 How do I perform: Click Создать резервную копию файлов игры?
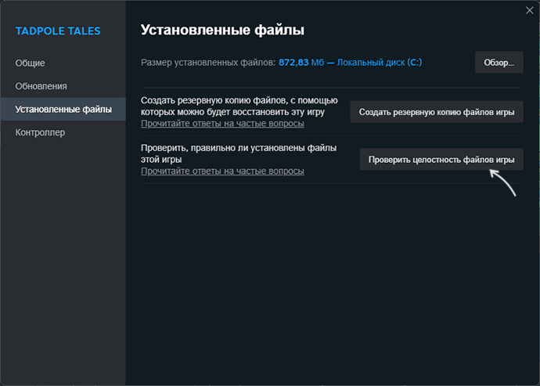(437, 112)
